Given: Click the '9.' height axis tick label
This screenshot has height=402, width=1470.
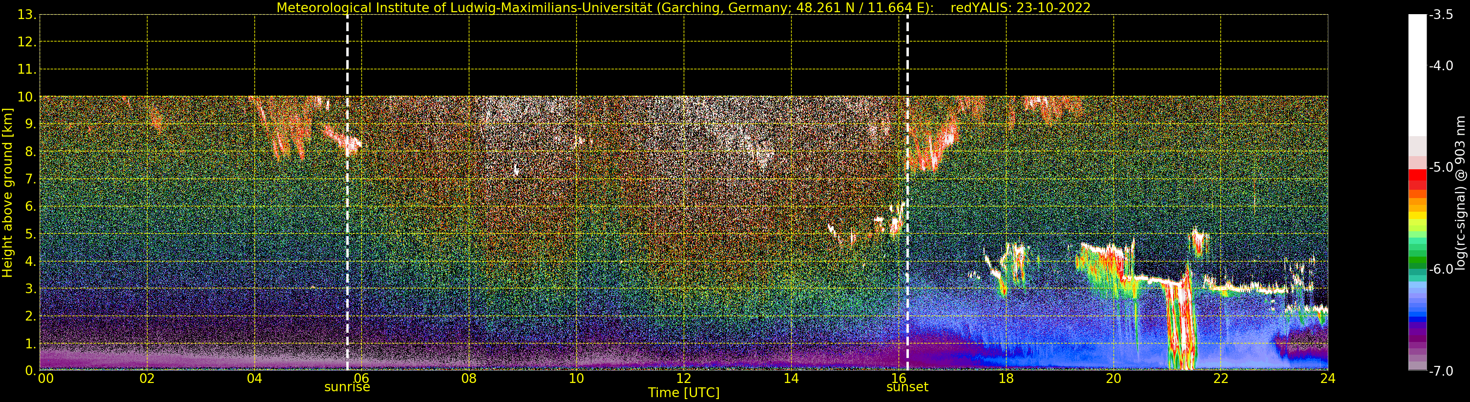Looking at the screenshot, I should 31,124.
